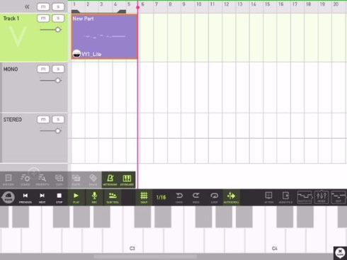Open the cloud home button

point(8,197)
